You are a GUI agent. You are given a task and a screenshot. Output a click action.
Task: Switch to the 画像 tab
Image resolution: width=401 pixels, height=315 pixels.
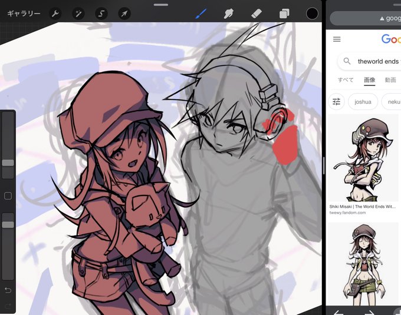tap(370, 80)
